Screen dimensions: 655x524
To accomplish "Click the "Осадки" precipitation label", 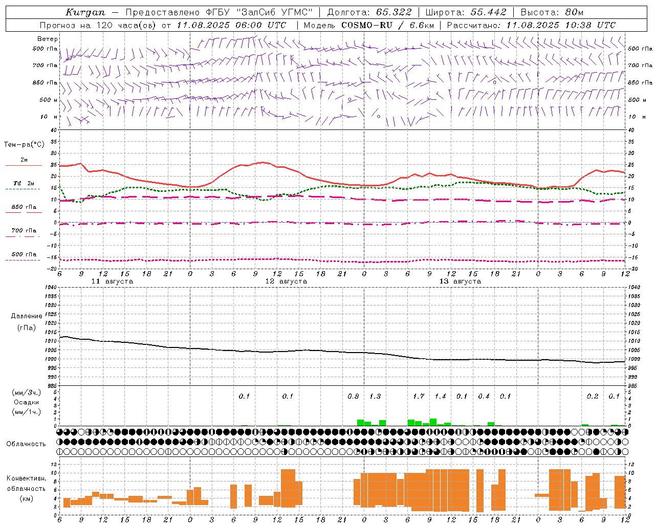I will (x=26, y=402).
